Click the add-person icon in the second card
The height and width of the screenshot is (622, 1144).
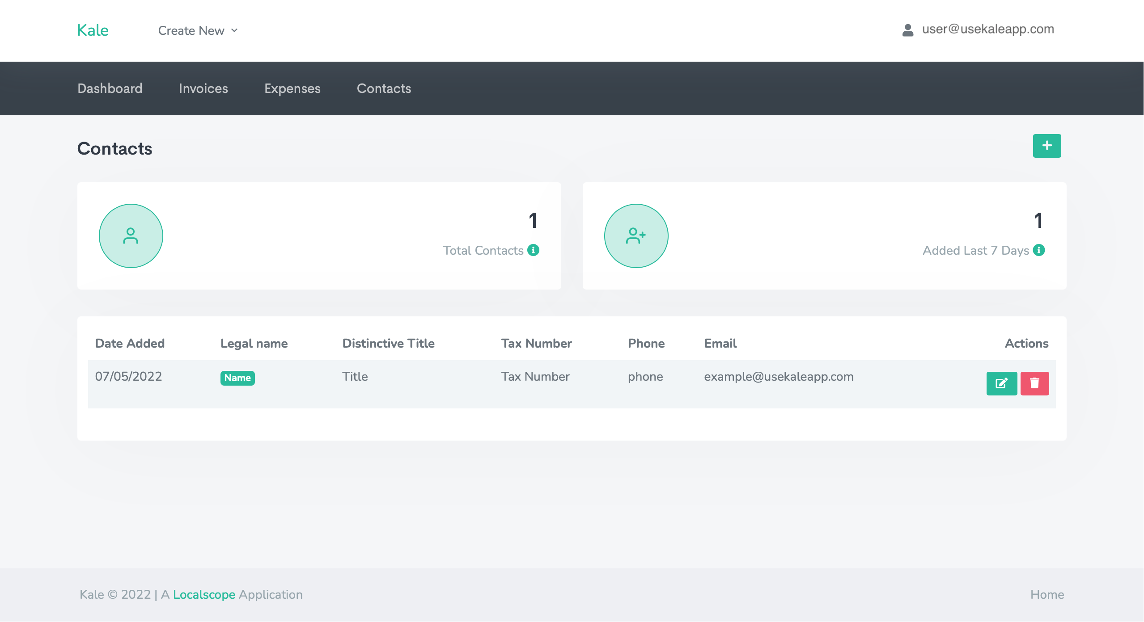(636, 236)
